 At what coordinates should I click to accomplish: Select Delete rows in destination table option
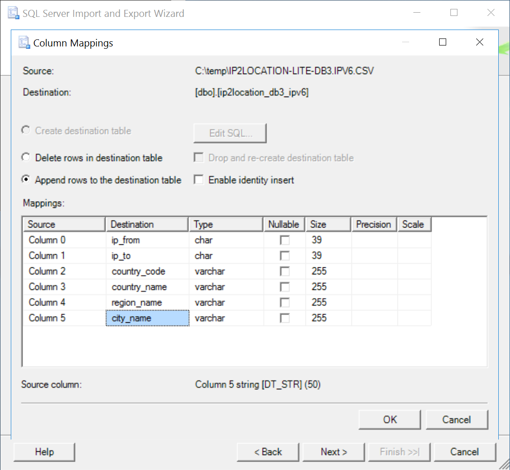pos(27,158)
